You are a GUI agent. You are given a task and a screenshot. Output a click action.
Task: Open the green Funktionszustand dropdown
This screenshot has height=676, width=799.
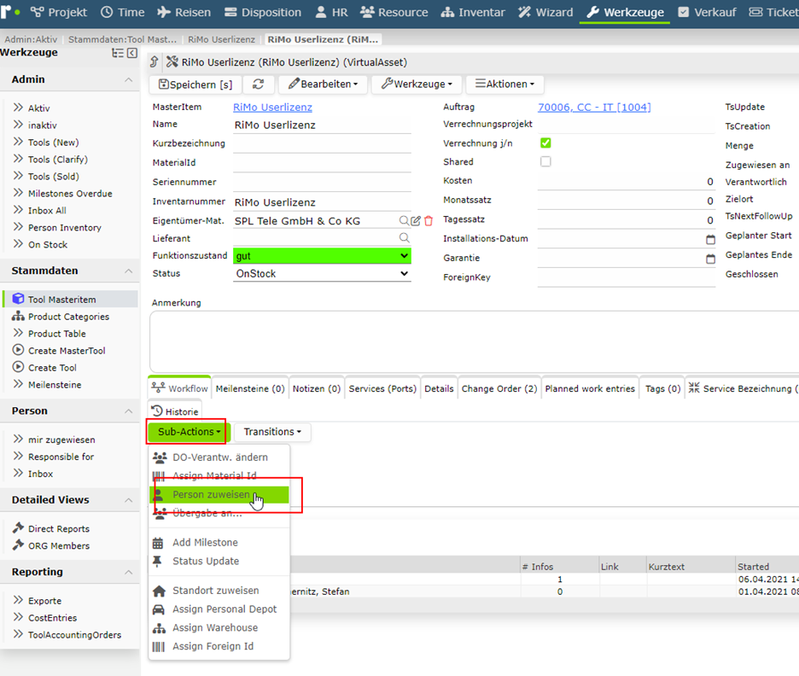322,256
